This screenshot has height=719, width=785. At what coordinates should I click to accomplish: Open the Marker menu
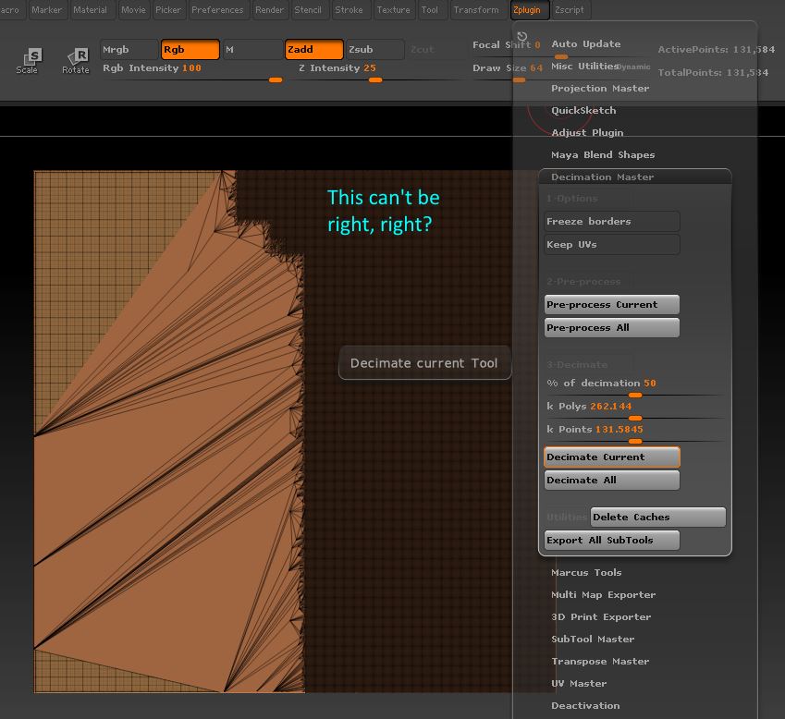46,10
